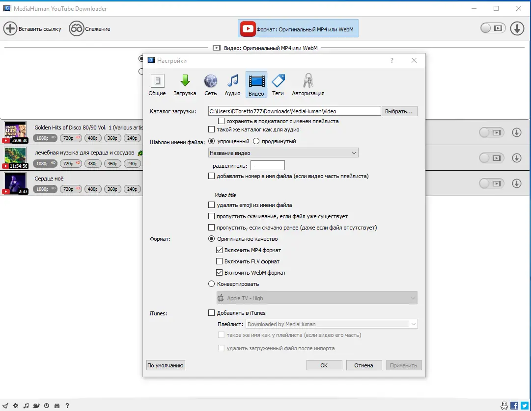The width and height of the screenshot is (531, 411).
Task: Toggle video switch for лечебная музыка row
Action: tap(492, 158)
